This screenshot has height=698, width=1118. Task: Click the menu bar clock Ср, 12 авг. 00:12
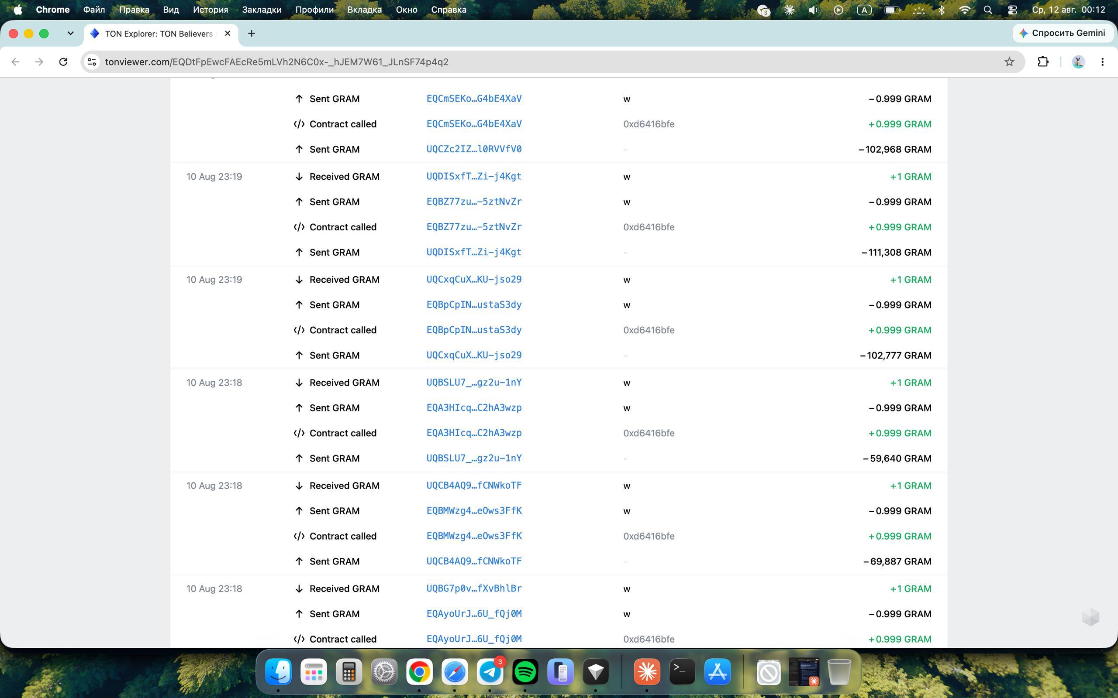click(x=1069, y=10)
